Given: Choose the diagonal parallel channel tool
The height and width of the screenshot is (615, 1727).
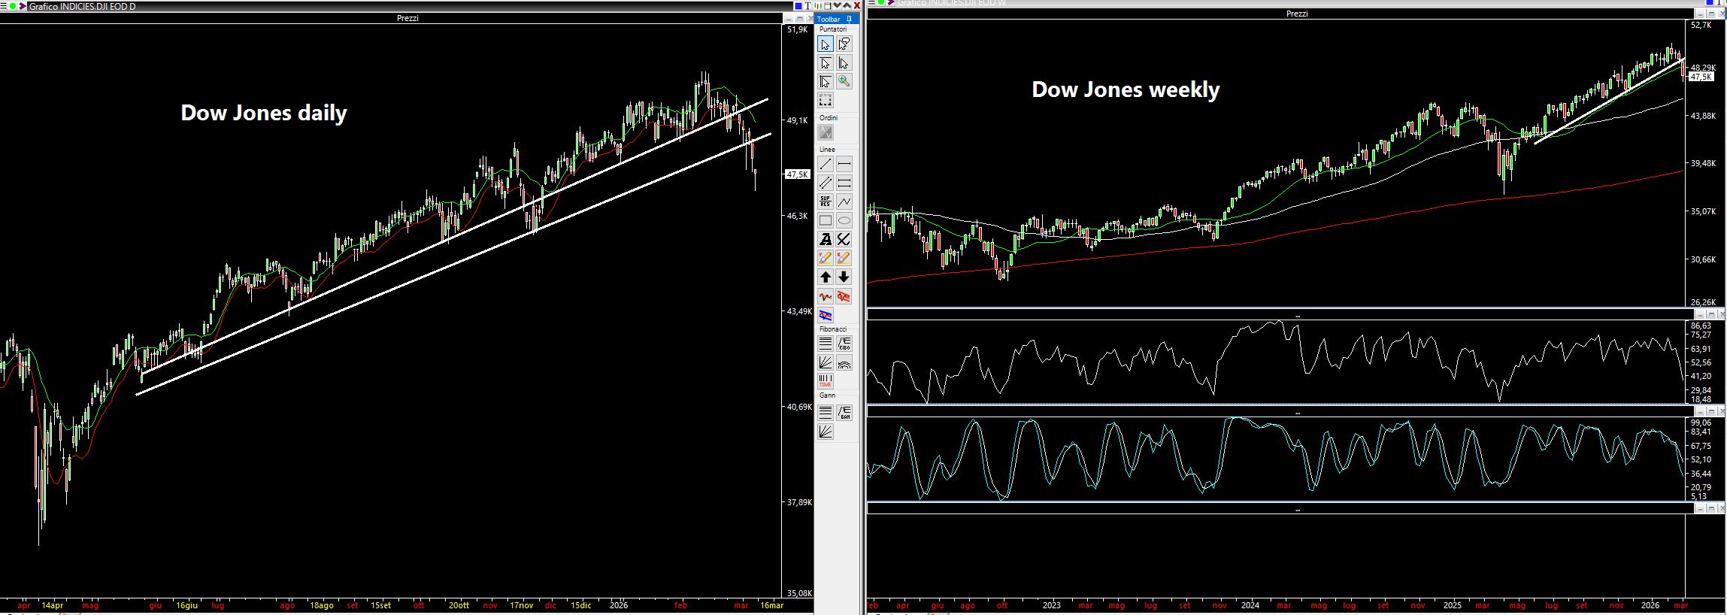Looking at the screenshot, I should pos(826,183).
